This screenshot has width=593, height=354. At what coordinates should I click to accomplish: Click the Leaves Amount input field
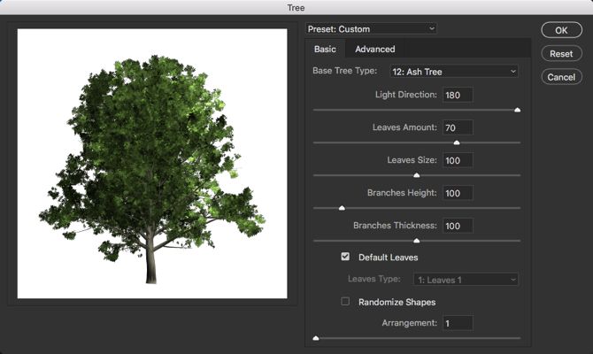pos(458,127)
